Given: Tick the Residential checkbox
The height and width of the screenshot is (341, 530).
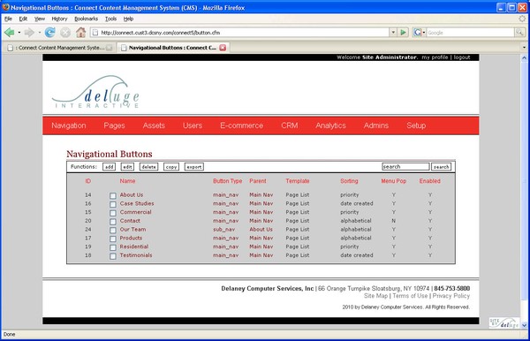Looking at the screenshot, I should [113, 247].
